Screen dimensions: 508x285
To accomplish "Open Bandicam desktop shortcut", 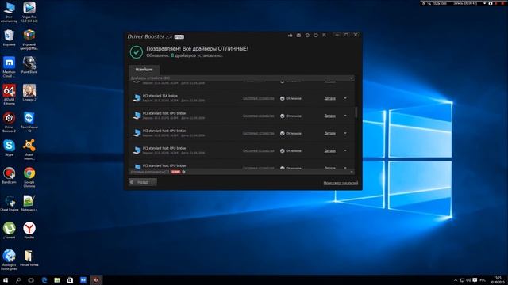I will pyautogui.click(x=9, y=176).
